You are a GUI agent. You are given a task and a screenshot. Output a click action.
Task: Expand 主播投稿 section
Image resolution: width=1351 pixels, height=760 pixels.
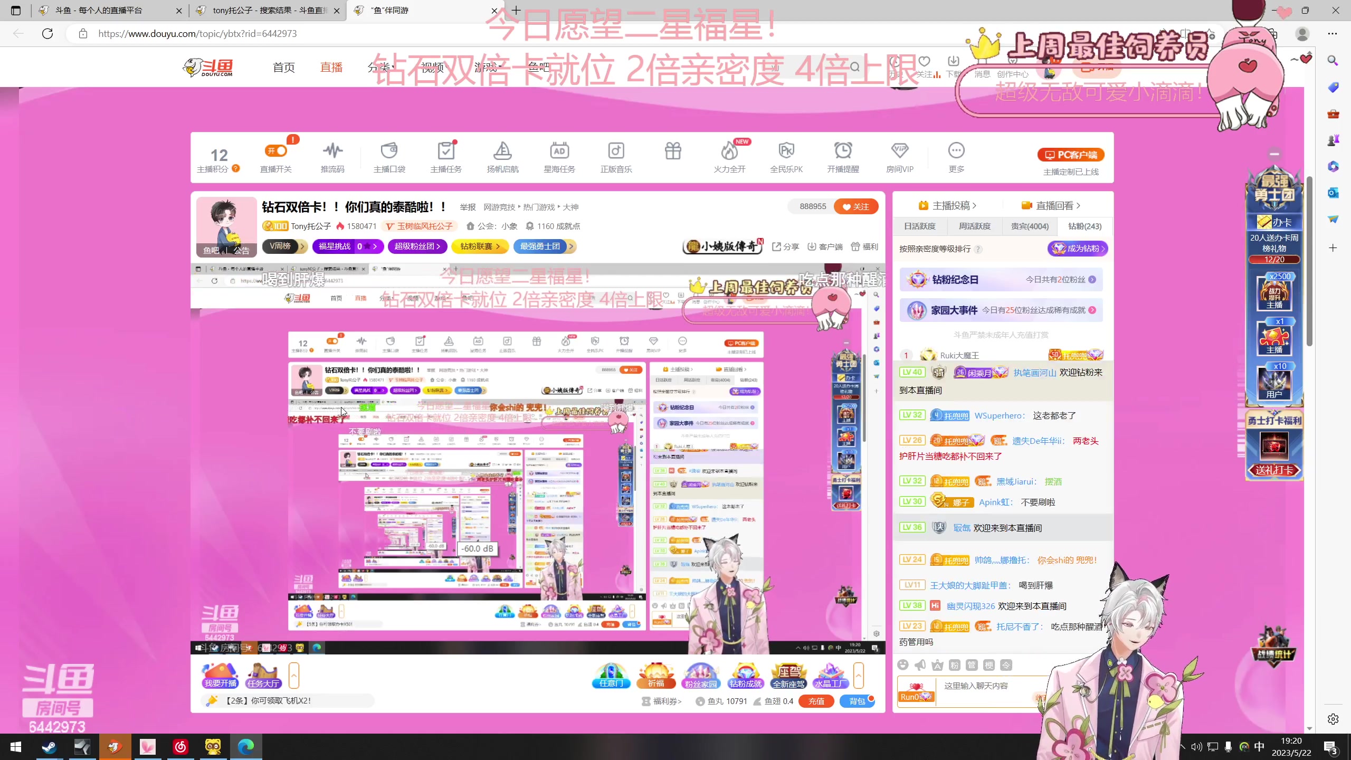point(947,205)
